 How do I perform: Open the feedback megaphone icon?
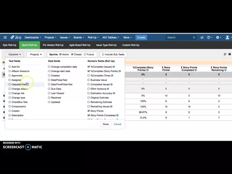(202, 38)
